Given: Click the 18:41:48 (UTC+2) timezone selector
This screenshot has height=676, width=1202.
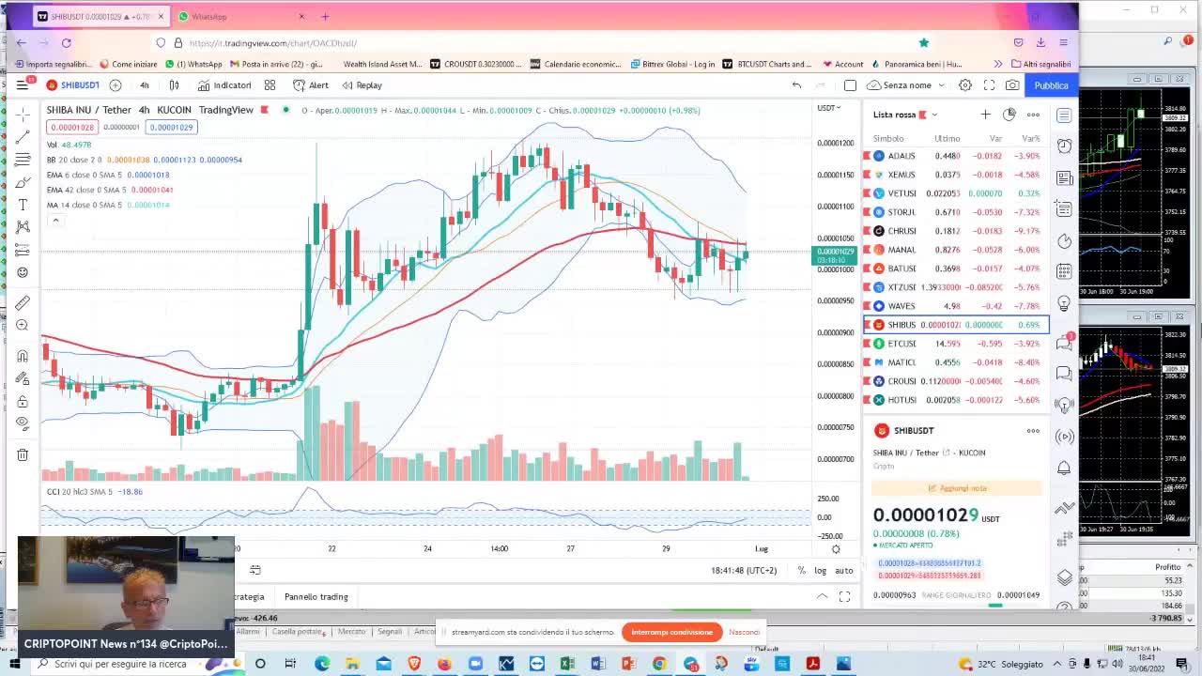Looking at the screenshot, I should (744, 571).
